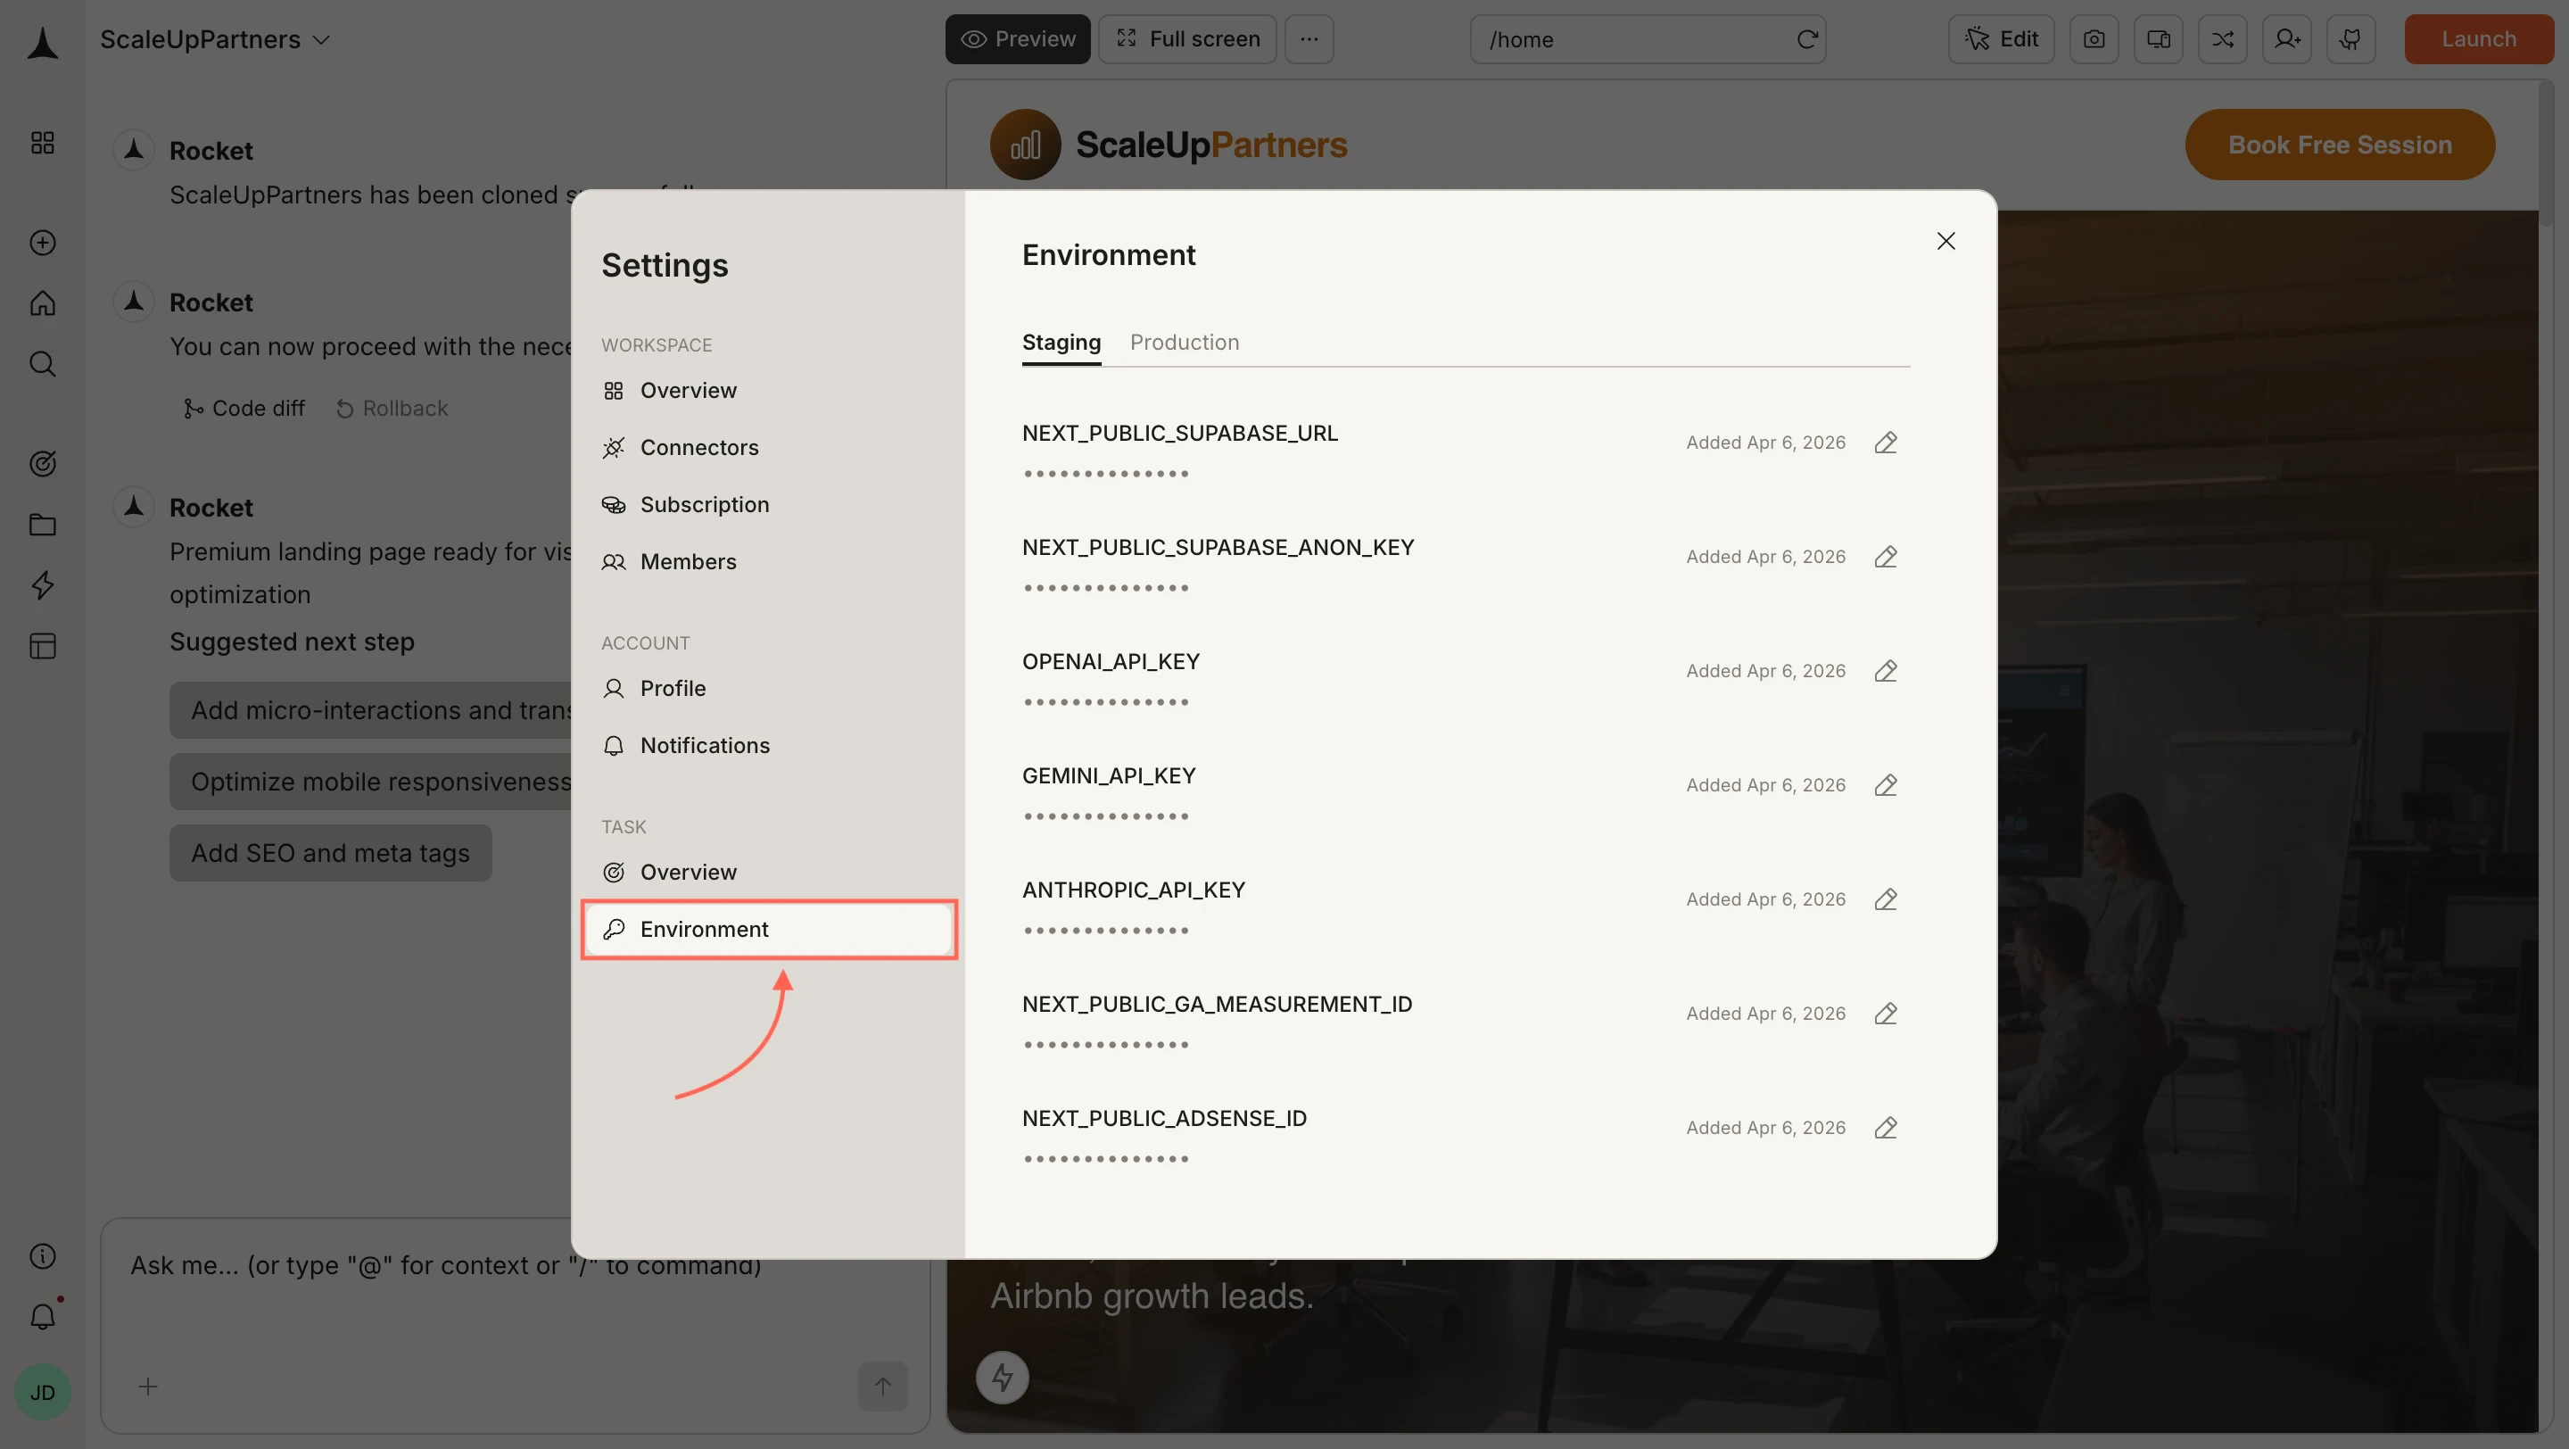The height and width of the screenshot is (1449, 2569).
Task: Open the notifications bell in the sidebar
Action: pyautogui.click(x=42, y=1316)
